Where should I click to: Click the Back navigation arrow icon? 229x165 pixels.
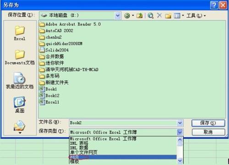coord(127,16)
